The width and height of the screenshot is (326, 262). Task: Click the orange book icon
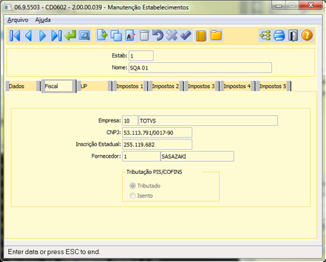pos(201,36)
